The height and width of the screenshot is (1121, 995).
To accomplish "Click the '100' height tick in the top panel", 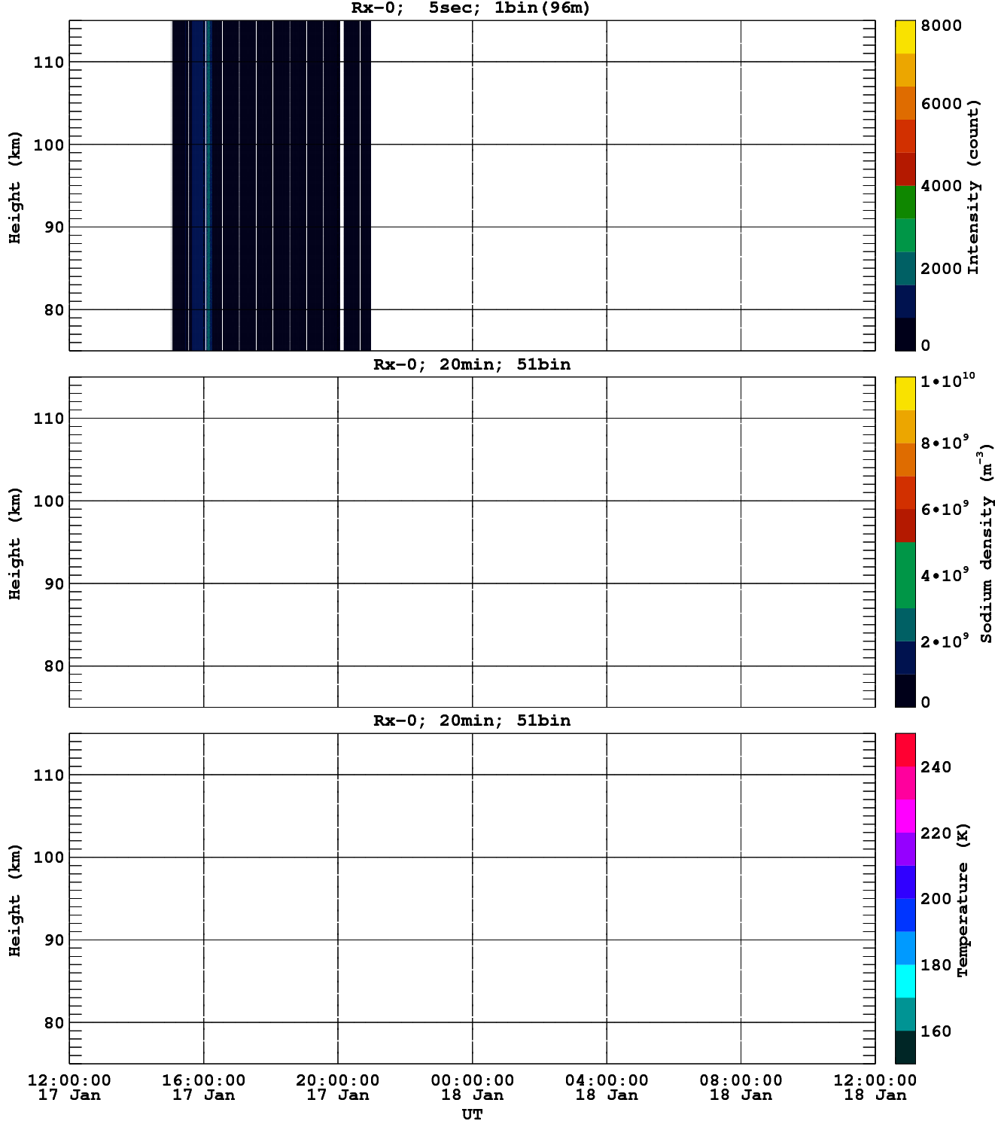I will point(49,145).
